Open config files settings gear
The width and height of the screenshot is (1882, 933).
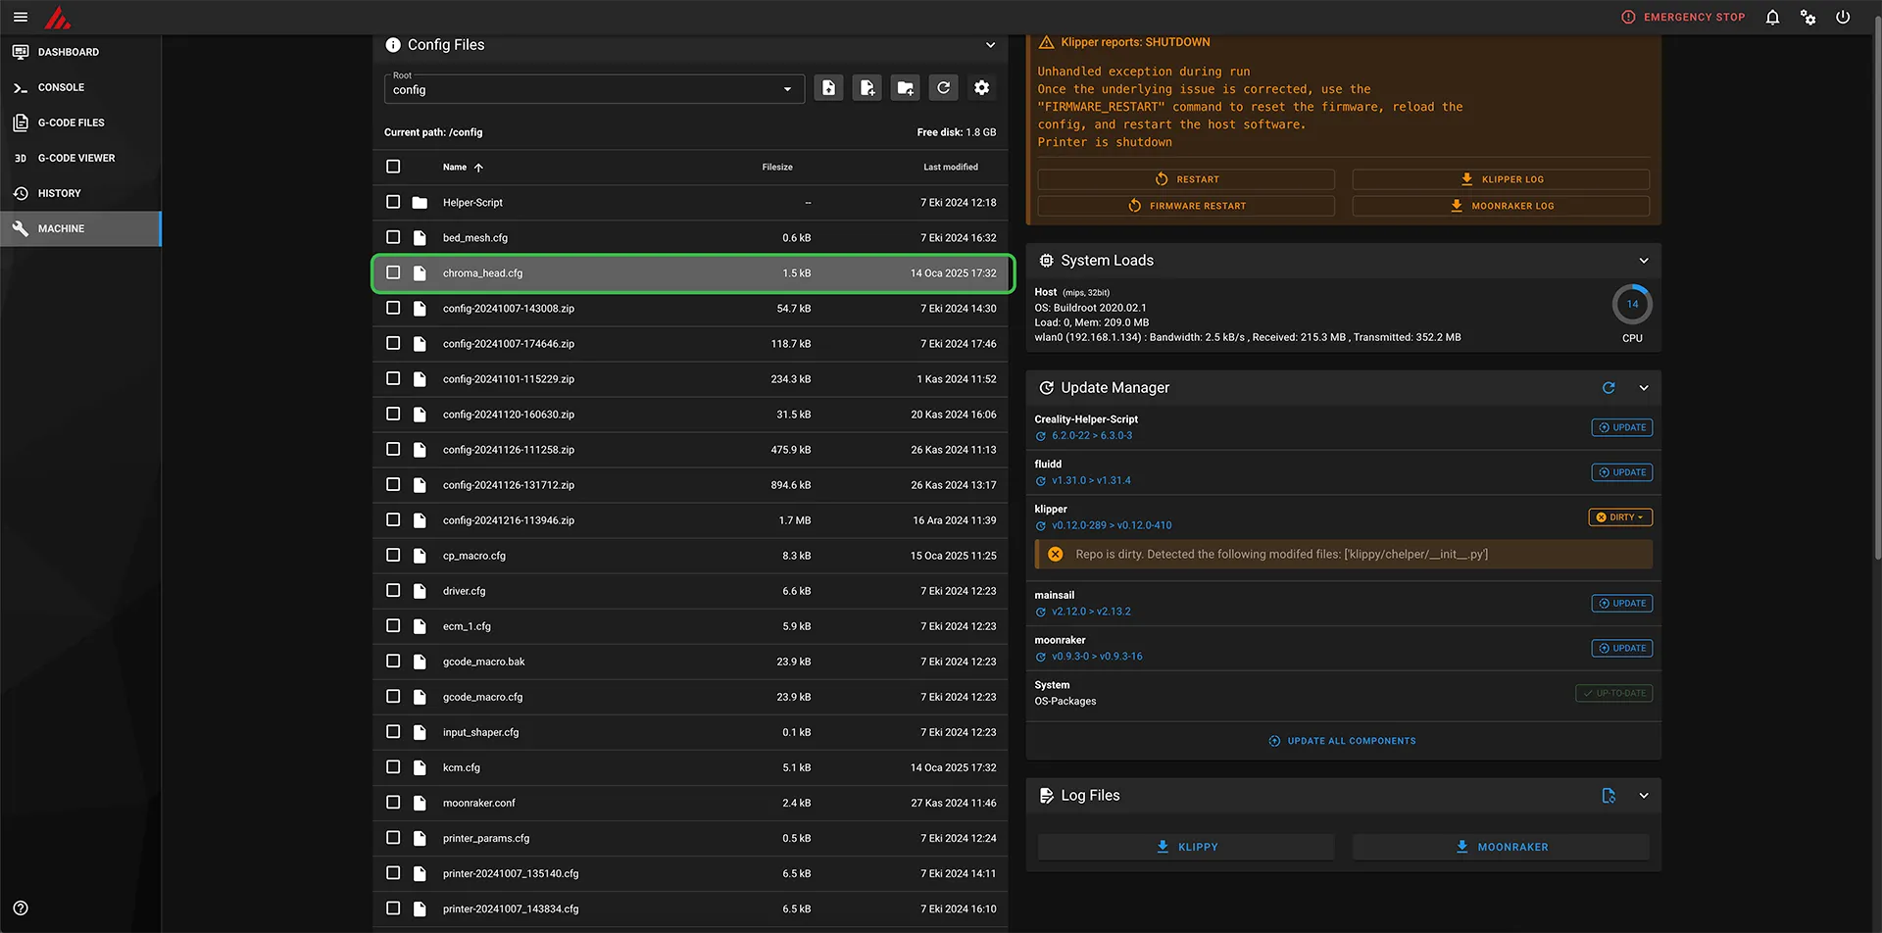click(x=981, y=88)
